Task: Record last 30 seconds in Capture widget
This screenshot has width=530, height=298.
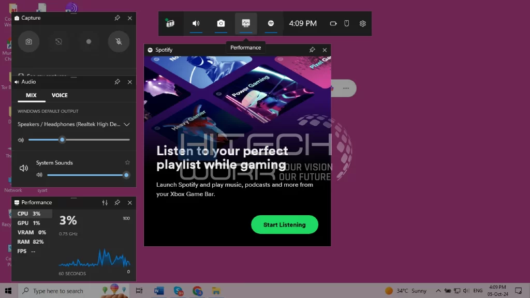Action: point(58,41)
